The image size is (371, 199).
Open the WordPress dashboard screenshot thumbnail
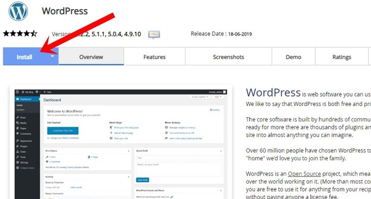121,144
